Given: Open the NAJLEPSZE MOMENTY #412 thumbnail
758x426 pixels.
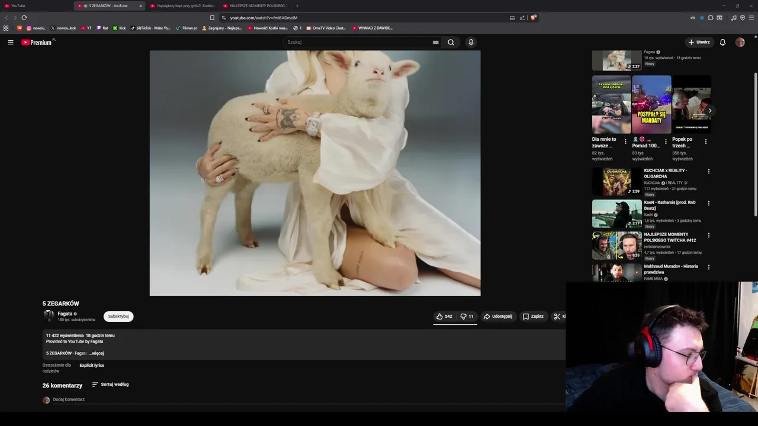Looking at the screenshot, I should coord(617,246).
